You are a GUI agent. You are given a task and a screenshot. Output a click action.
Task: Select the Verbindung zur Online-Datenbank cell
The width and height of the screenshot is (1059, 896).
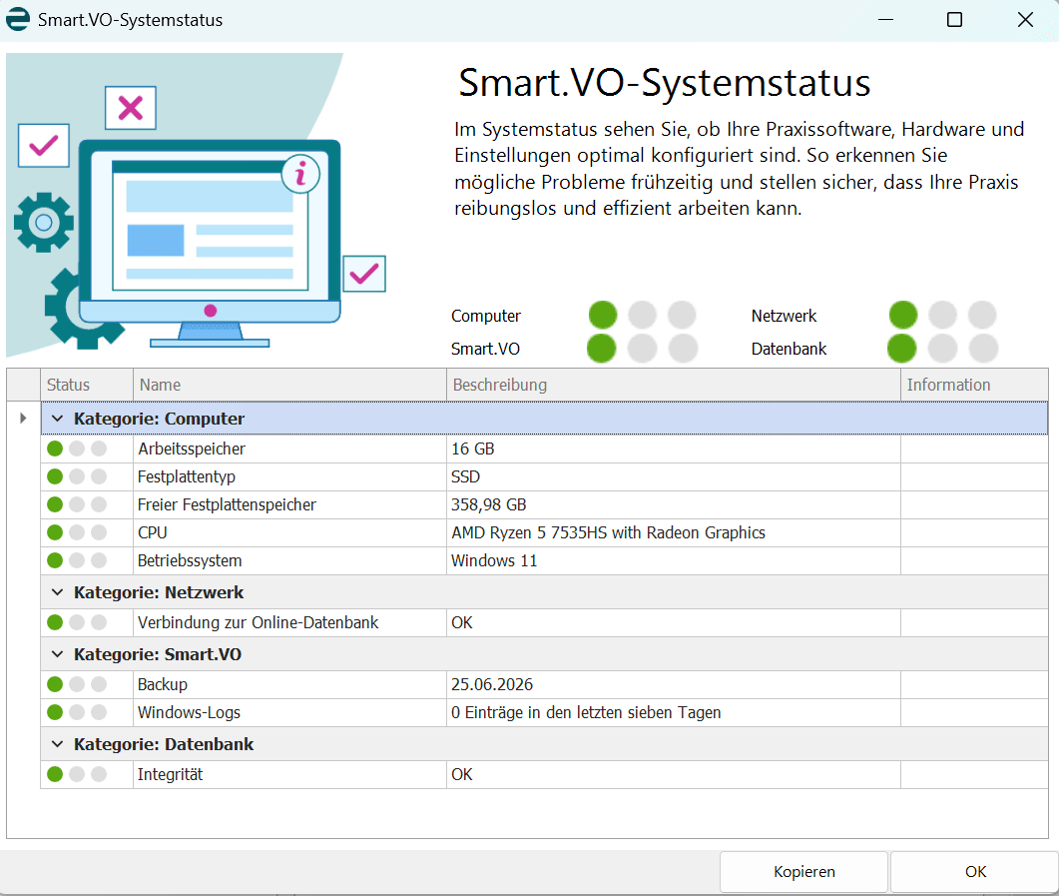(289, 622)
